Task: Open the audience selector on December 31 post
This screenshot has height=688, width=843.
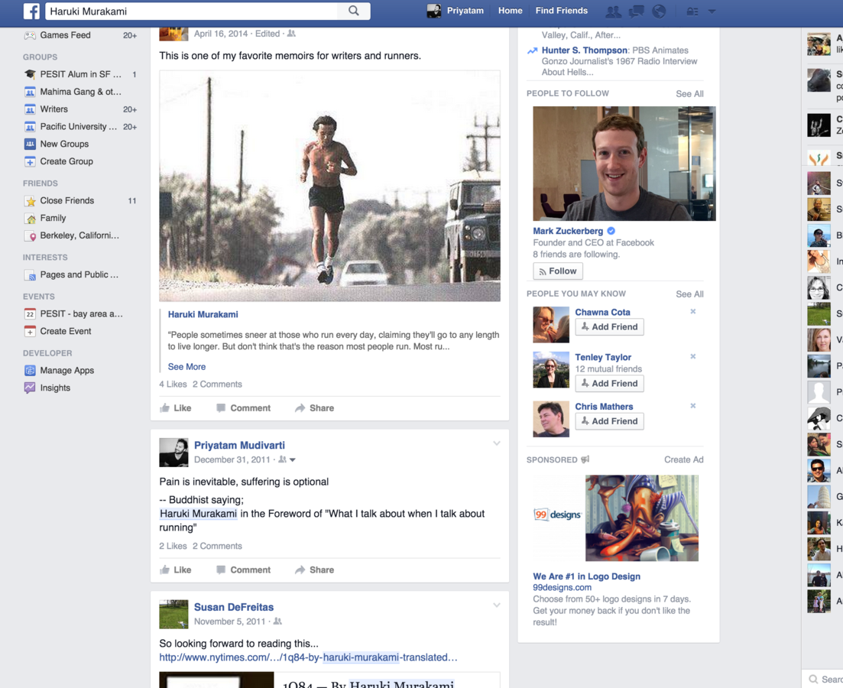Action: pyautogui.click(x=287, y=460)
